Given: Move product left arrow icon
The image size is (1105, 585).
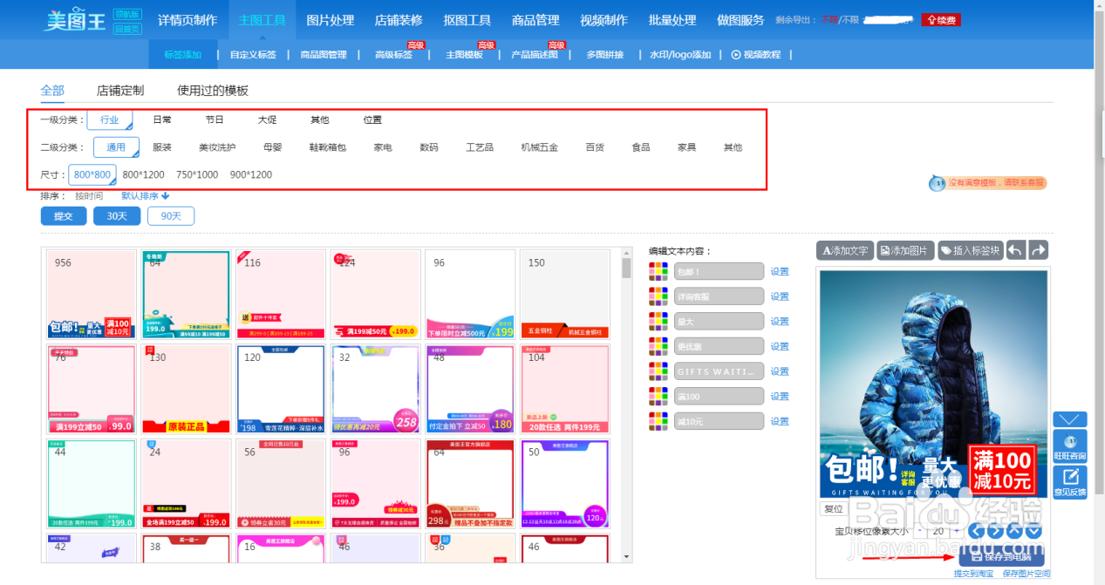Looking at the screenshot, I should tap(976, 531).
